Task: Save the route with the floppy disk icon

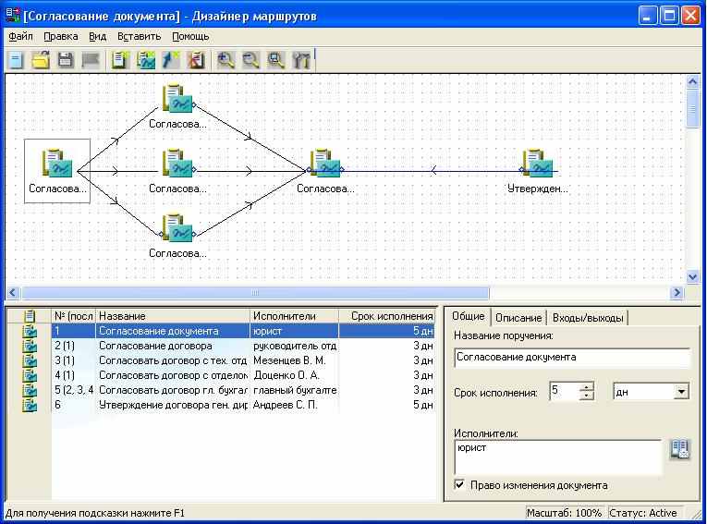Action: tap(66, 60)
